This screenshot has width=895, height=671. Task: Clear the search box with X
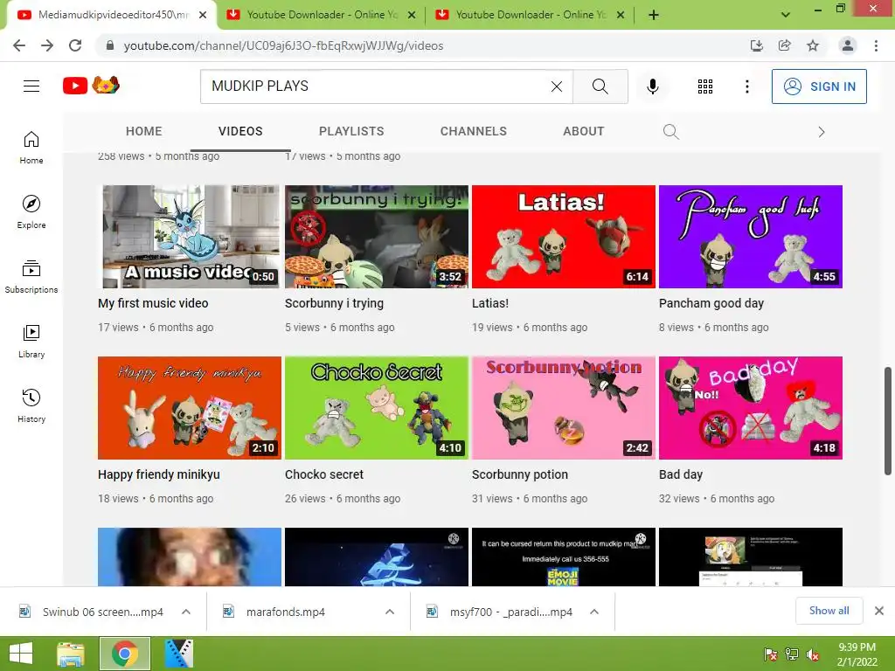[557, 86]
